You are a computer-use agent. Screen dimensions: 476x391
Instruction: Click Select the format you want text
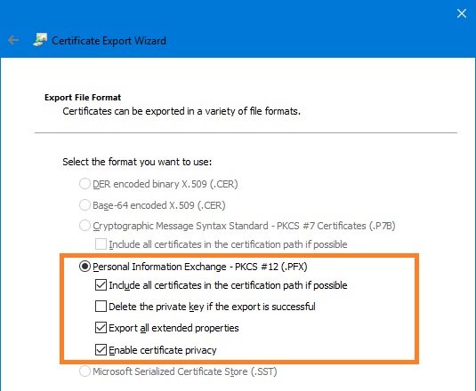pos(137,162)
